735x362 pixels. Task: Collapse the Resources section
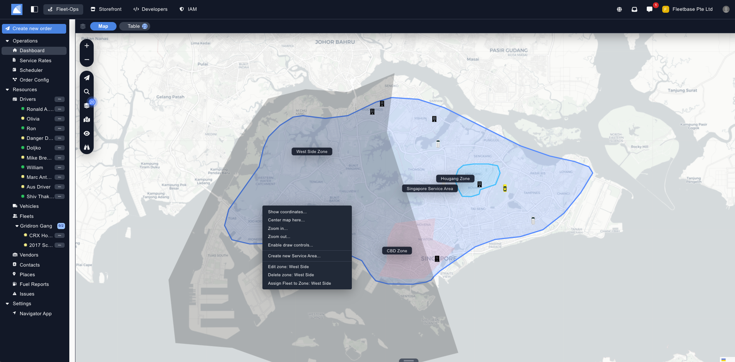7,90
